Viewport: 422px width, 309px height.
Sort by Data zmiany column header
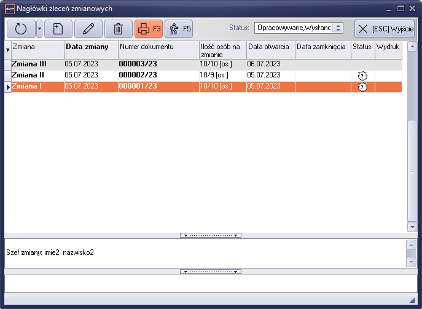pyautogui.click(x=91, y=47)
